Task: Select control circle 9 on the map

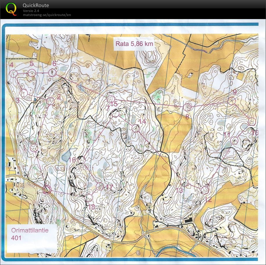Action: click(x=231, y=101)
